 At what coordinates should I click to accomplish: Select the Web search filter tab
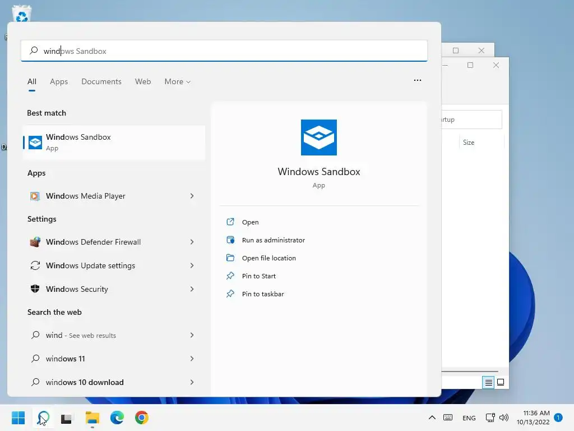point(143,81)
